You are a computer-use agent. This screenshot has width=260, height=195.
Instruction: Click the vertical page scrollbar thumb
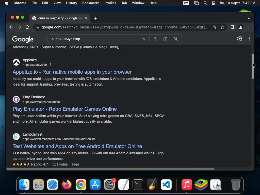(253, 66)
